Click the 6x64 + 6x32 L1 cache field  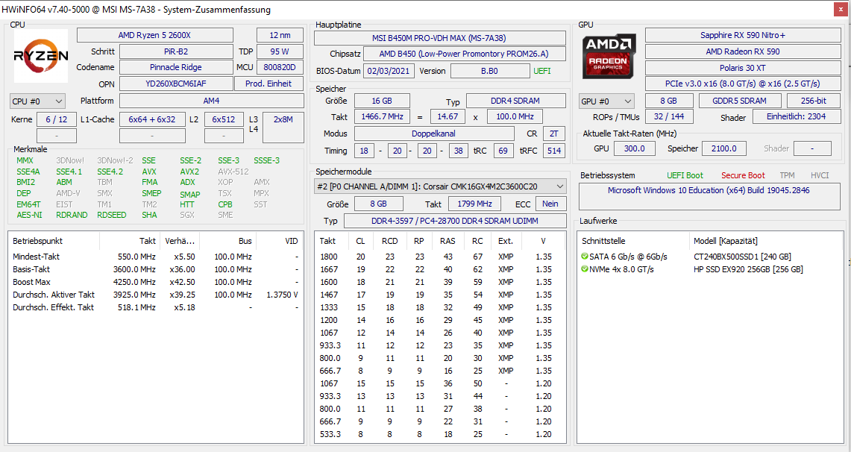pyautogui.click(x=152, y=119)
